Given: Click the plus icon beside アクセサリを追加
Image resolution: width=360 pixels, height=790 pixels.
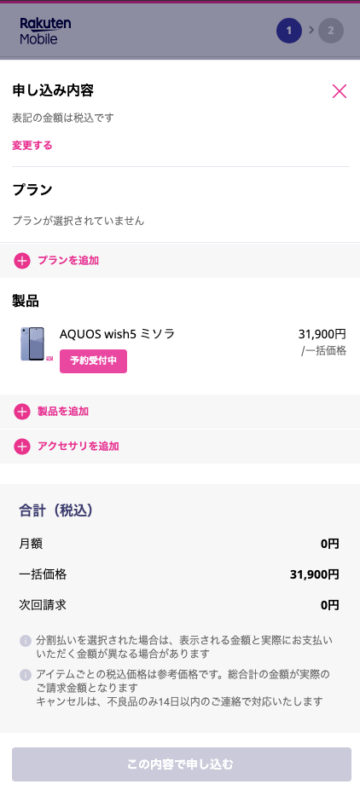Looking at the screenshot, I should pyautogui.click(x=22, y=447).
